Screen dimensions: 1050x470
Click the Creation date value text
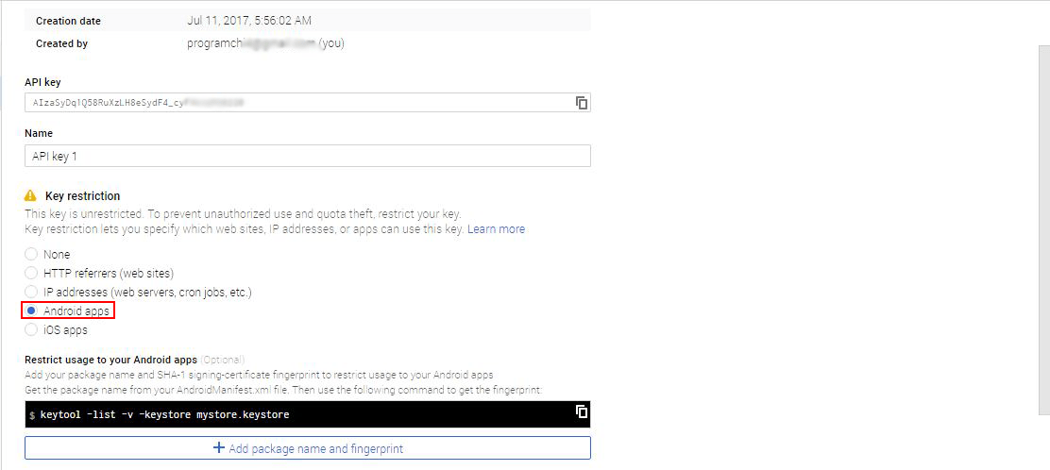249,21
